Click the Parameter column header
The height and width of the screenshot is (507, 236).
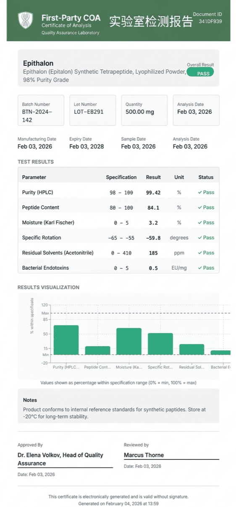pyautogui.click(x=34, y=177)
